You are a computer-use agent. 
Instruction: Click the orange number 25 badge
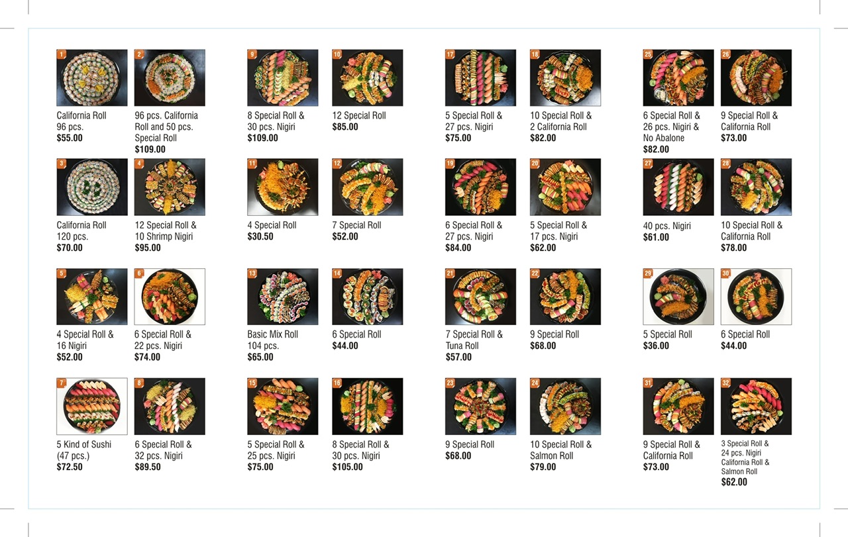point(648,54)
